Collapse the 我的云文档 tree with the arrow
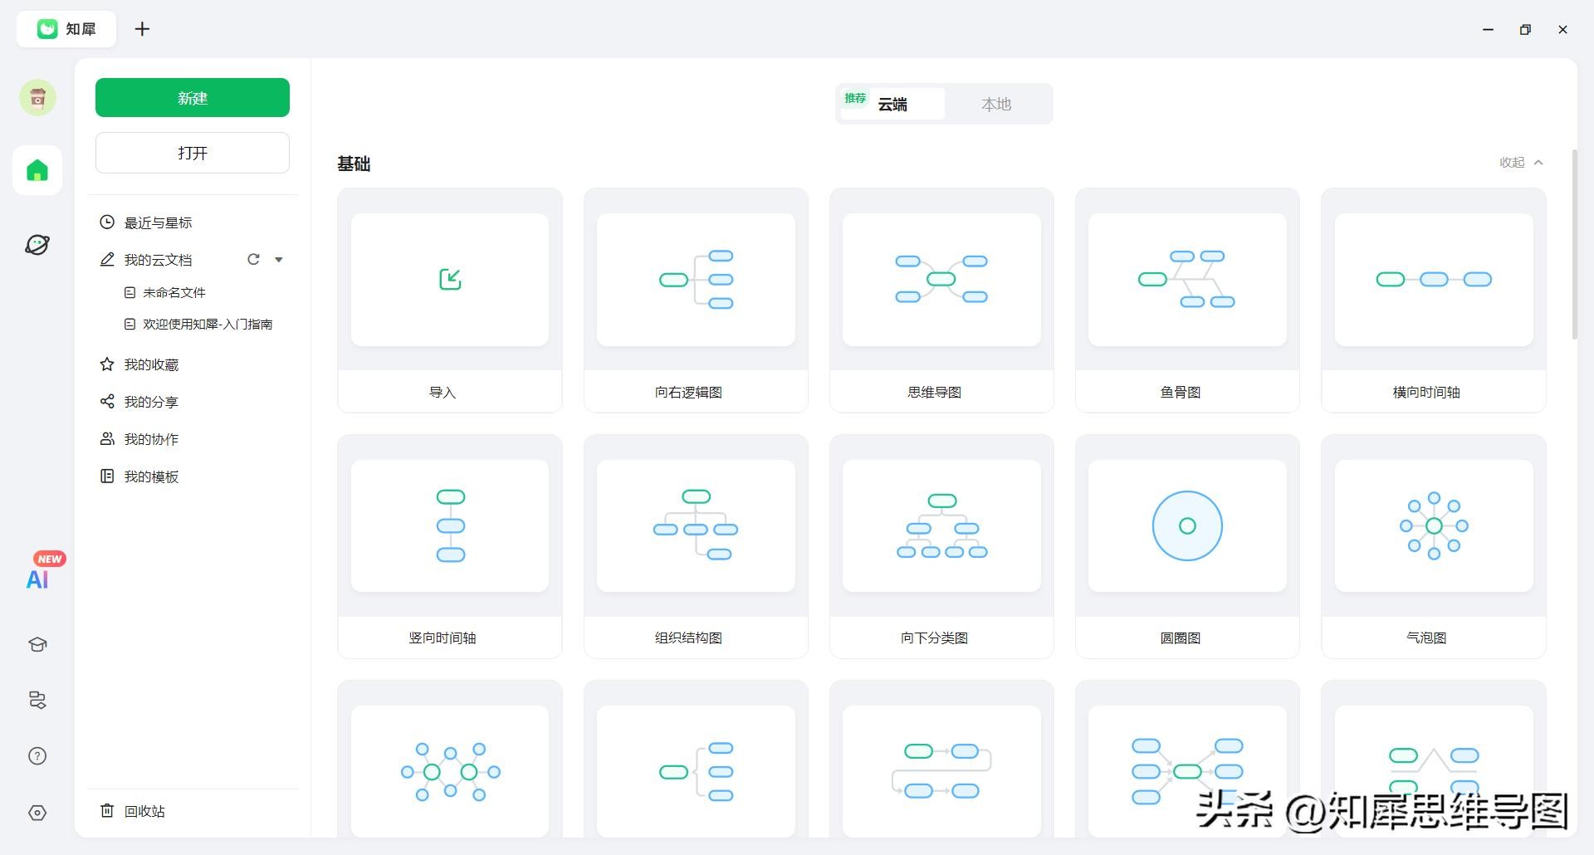1594x855 pixels. click(x=279, y=260)
